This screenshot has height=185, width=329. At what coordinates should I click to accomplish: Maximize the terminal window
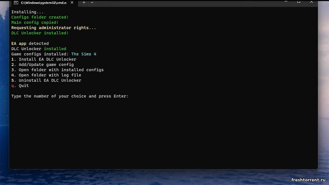click(298, 2)
